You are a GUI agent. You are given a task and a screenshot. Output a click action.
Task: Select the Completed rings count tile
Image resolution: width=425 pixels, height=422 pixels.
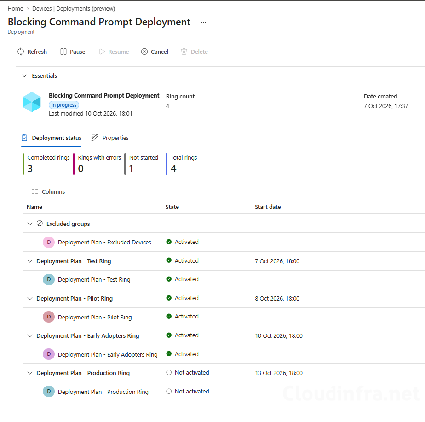46,164
